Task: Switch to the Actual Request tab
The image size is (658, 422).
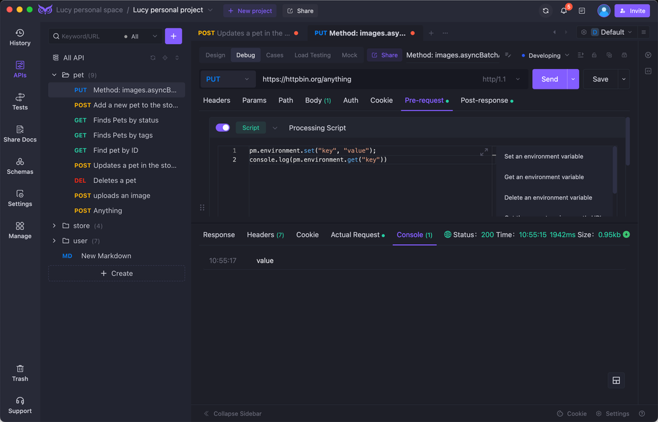Action: [355, 235]
